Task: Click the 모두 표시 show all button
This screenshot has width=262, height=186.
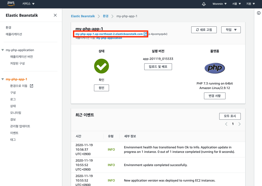Action: click(230, 116)
